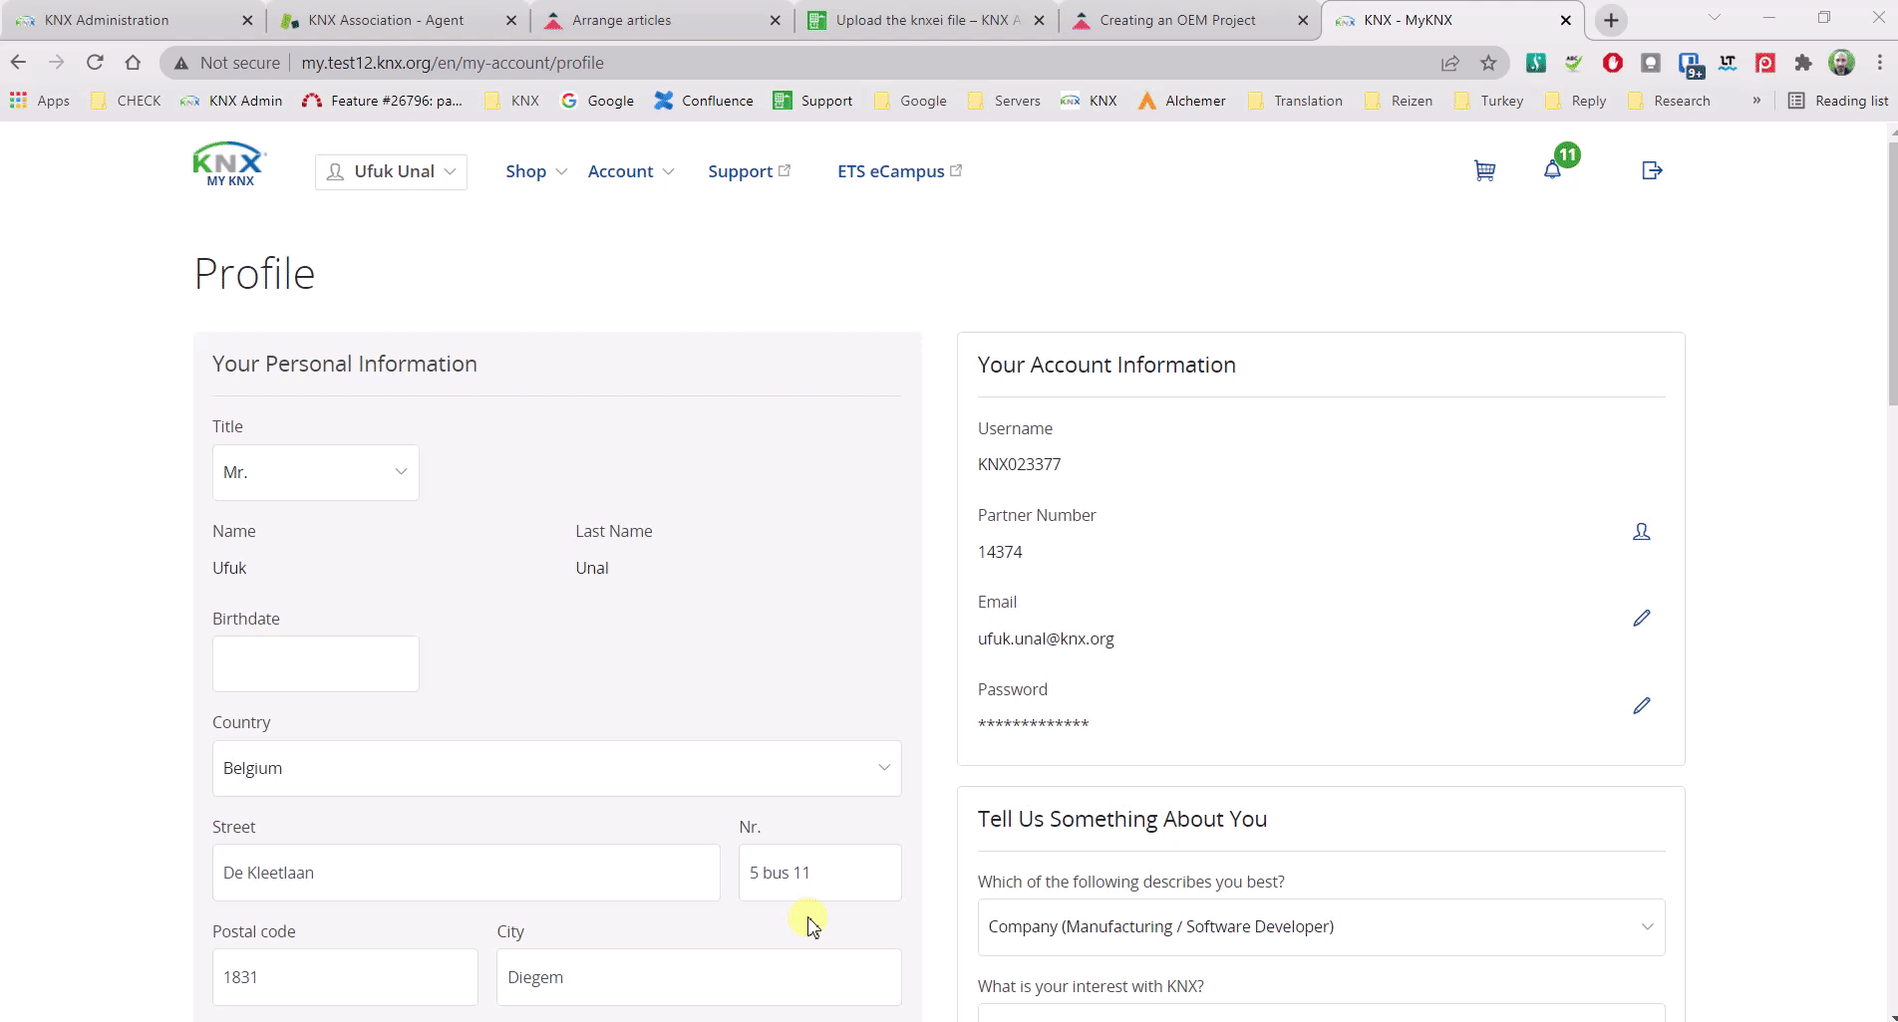
Task: Expand the Account menu
Action: click(631, 171)
